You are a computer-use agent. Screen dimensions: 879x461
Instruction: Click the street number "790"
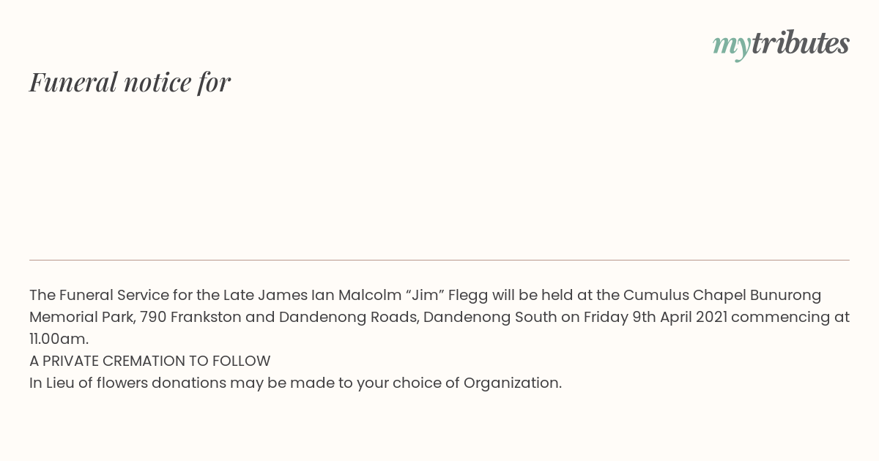153,318
